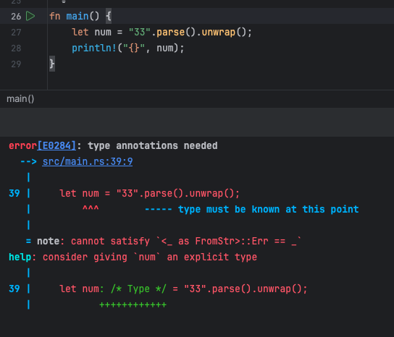394x337 pixels.
Task: Click the main() breadcrumb item
Action: coord(20,99)
